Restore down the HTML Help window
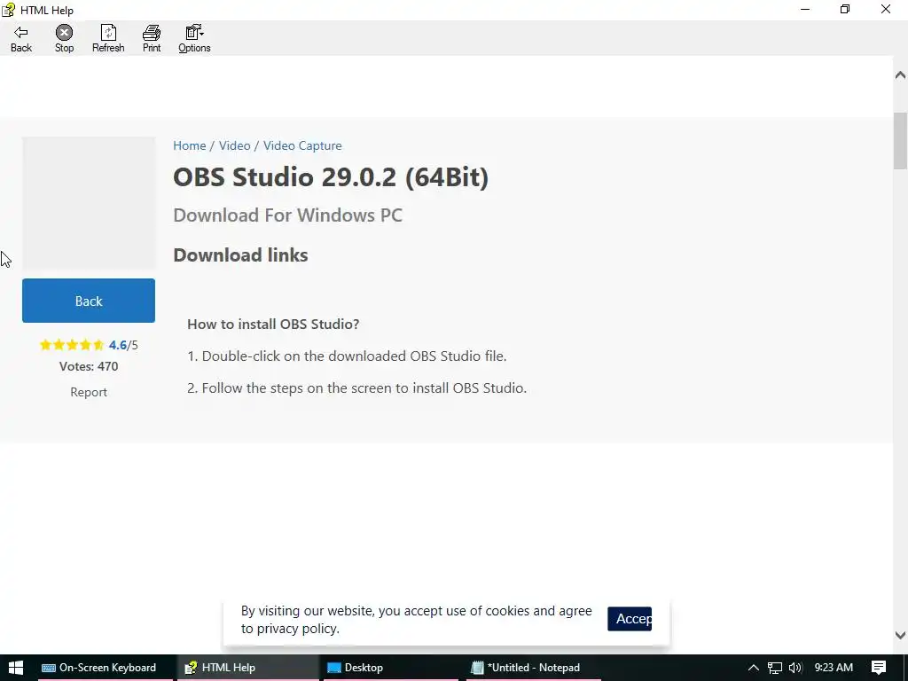908x681 pixels. (845, 9)
